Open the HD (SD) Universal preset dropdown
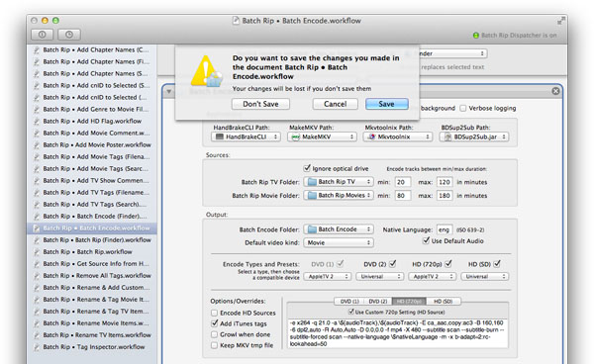 (x=485, y=277)
